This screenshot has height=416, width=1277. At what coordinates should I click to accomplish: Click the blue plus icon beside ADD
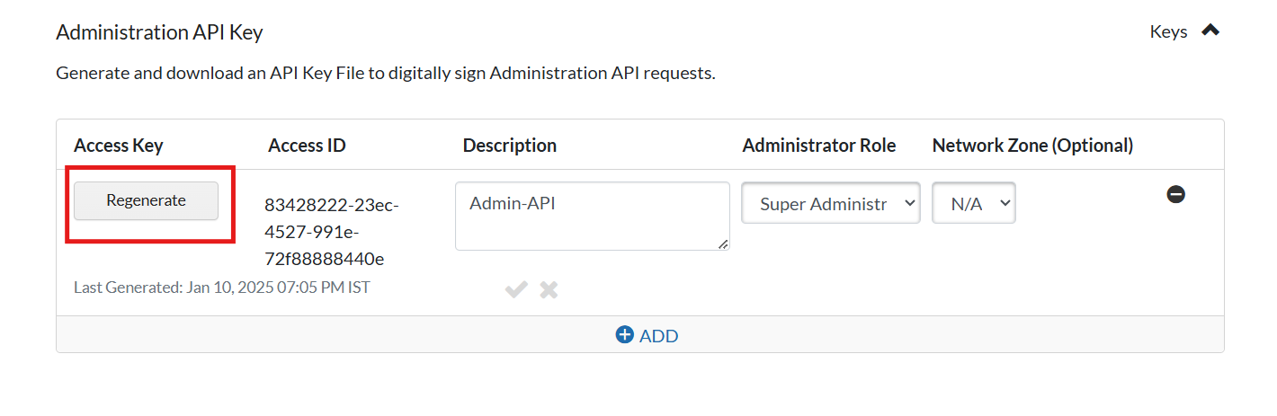click(x=624, y=335)
